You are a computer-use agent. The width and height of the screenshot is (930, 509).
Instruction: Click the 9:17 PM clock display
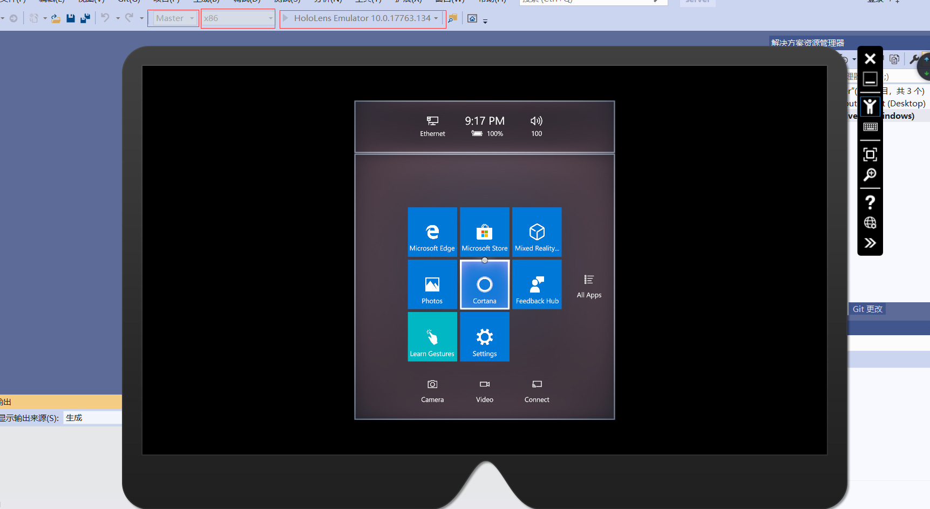pyautogui.click(x=485, y=121)
